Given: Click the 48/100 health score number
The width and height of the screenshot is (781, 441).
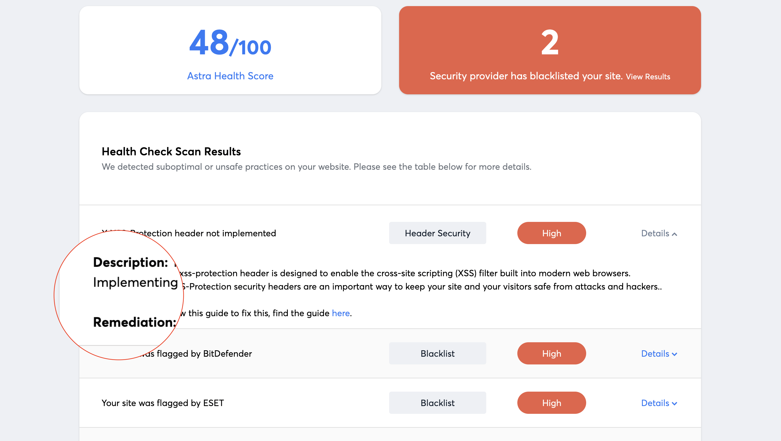Looking at the screenshot, I should pos(230,43).
